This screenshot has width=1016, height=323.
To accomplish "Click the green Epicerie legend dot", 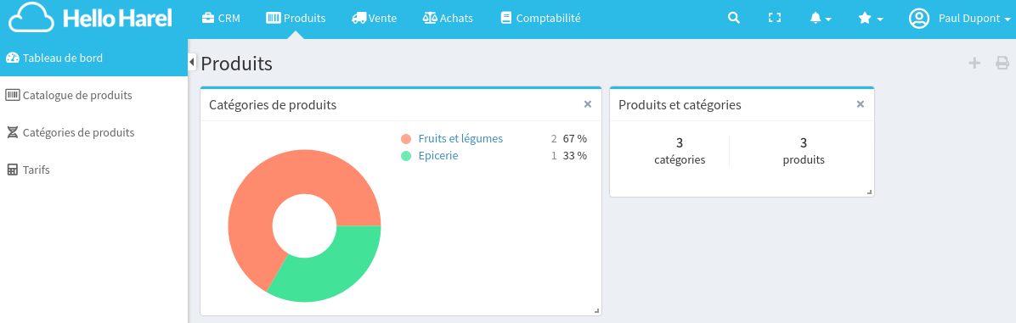I will point(406,156).
